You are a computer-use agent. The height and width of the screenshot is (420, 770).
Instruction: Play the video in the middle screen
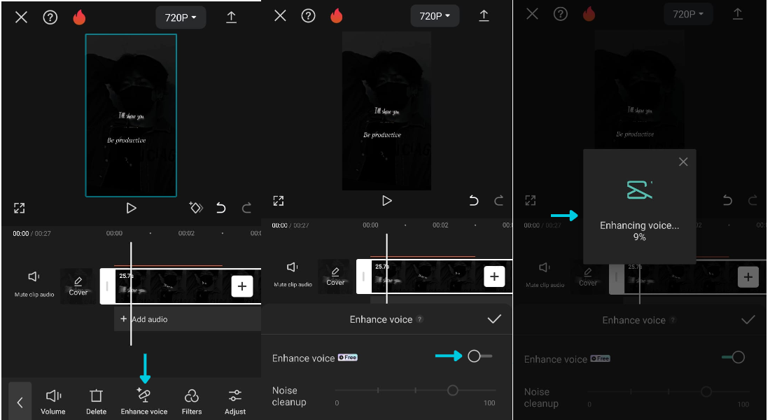click(x=386, y=200)
